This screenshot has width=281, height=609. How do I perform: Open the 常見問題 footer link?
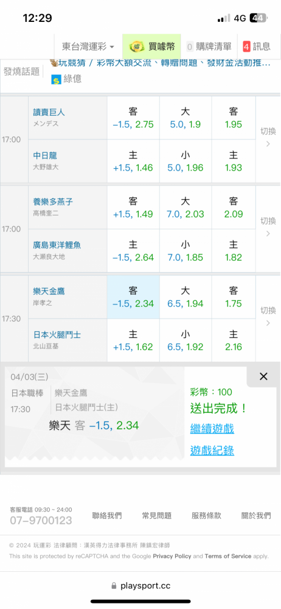point(156,515)
